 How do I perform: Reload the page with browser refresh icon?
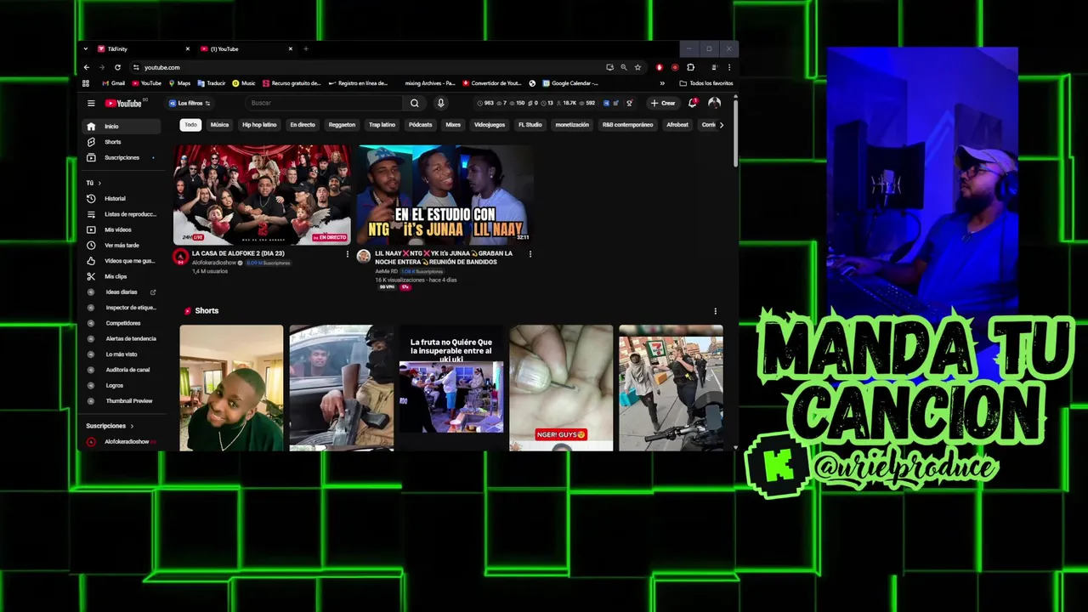click(117, 67)
